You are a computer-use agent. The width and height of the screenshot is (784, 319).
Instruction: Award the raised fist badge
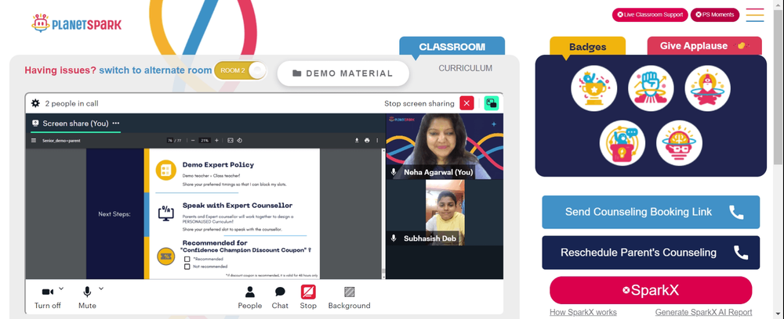point(651,88)
